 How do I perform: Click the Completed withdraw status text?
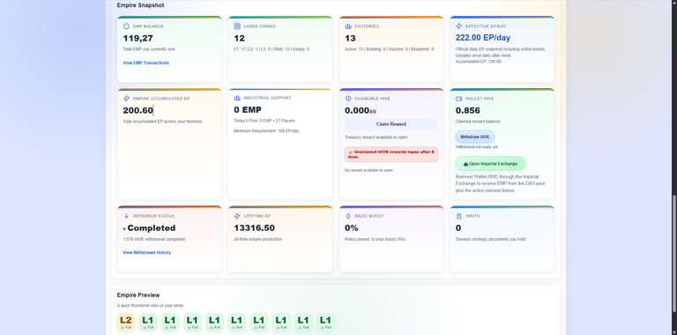tap(152, 228)
